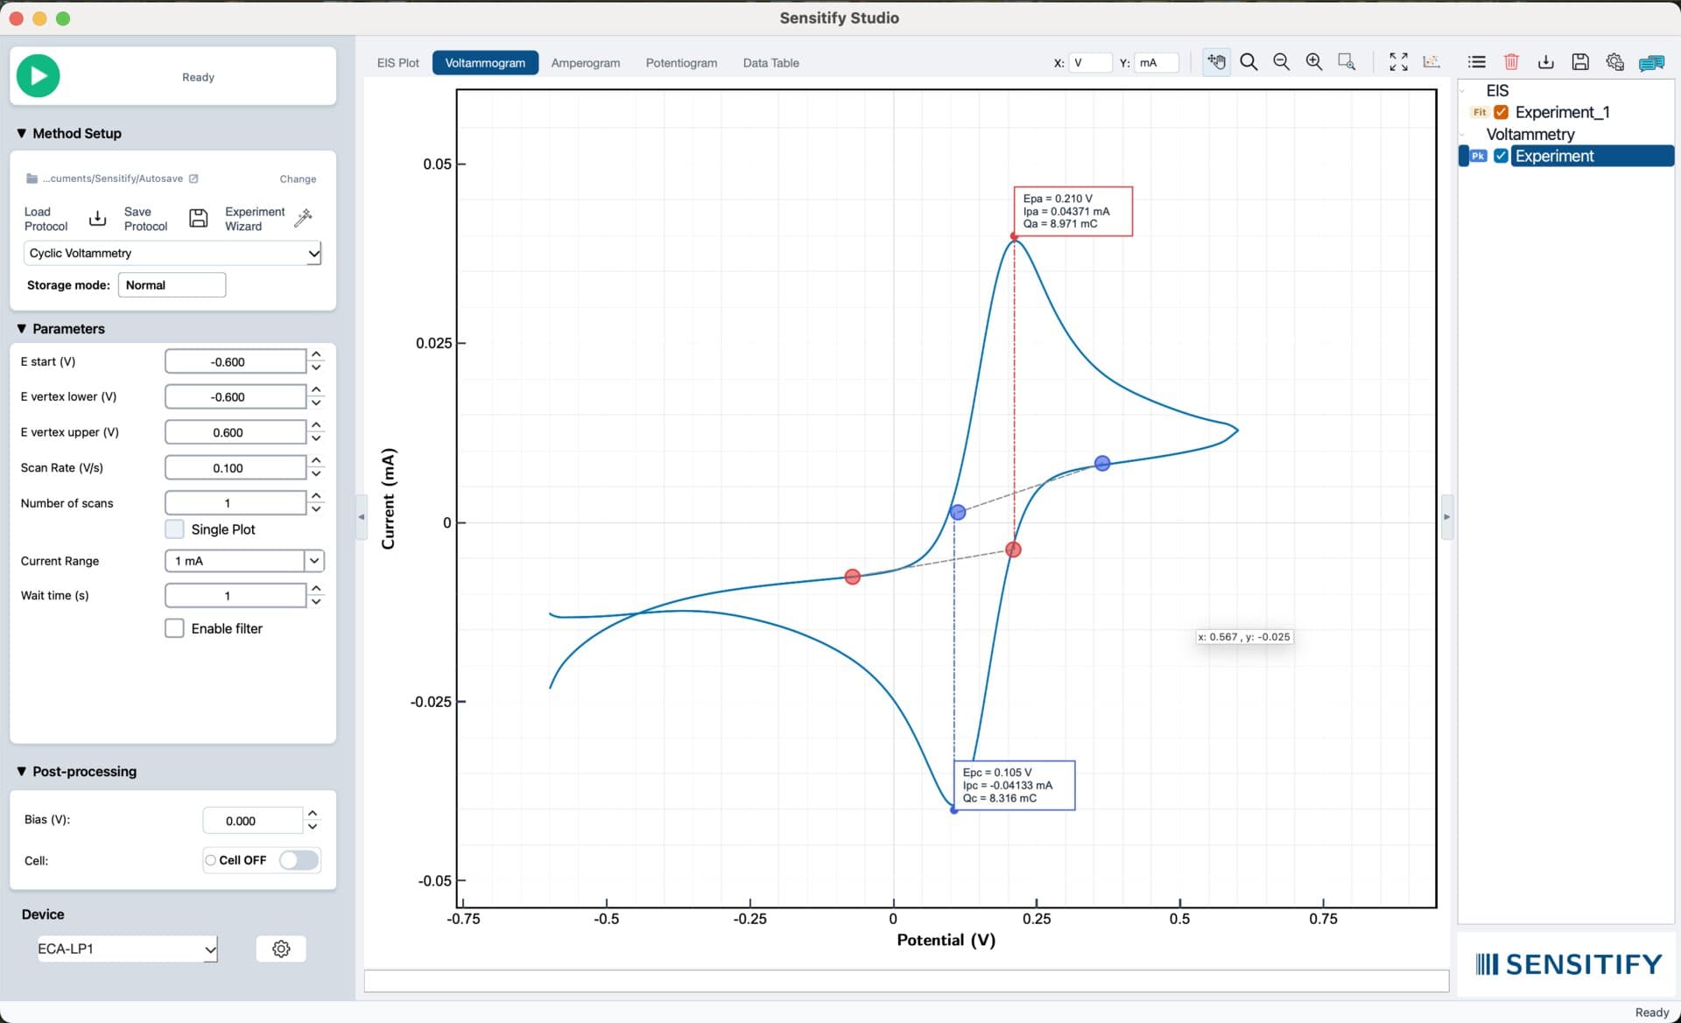The width and height of the screenshot is (1681, 1023).
Task: Open the plot settings gear icon
Action: (x=1615, y=62)
